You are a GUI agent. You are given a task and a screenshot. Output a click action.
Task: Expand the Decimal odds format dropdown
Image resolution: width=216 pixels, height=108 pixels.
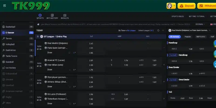tap(200, 24)
